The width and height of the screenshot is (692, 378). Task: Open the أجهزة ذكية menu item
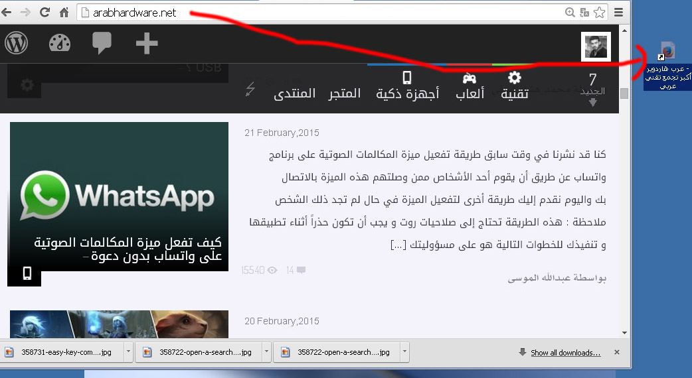(x=407, y=86)
